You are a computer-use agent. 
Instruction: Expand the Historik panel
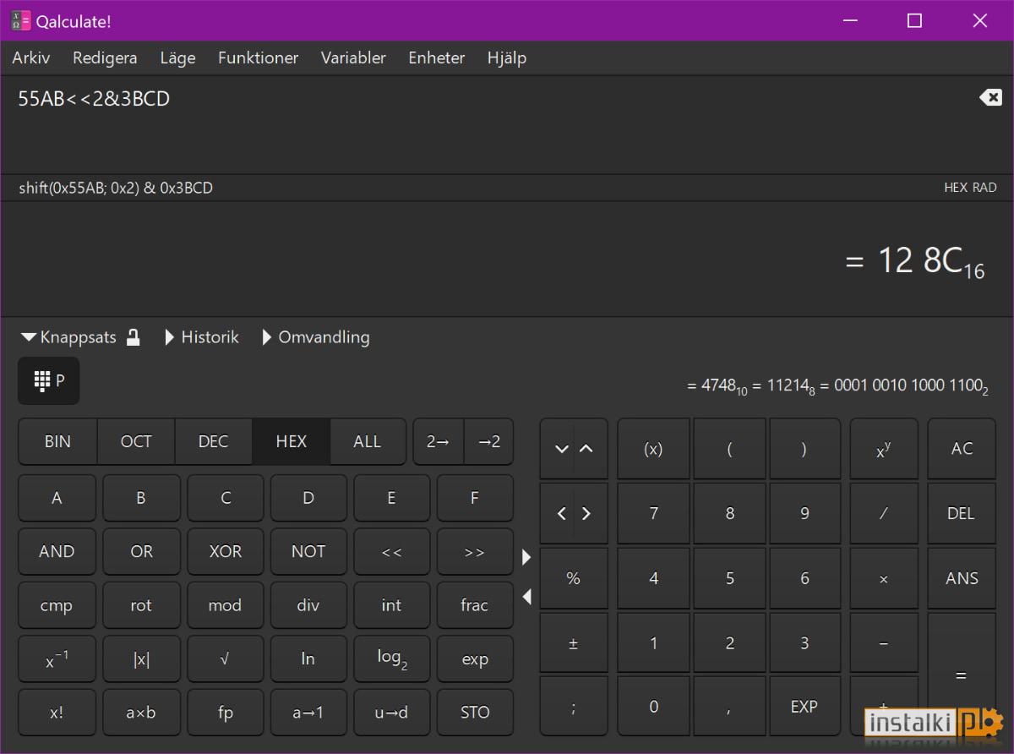[203, 337]
